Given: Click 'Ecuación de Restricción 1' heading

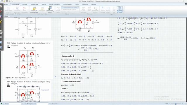Looking at the screenshot, I should [x=71, y=74].
